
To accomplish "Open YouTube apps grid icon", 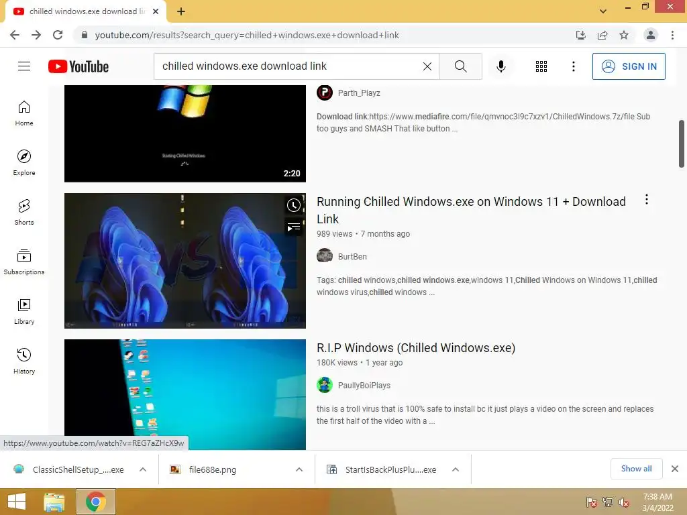I will coord(541,66).
